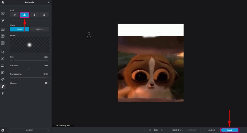
Task: Select the Retouch bandage tool
Action: tap(3, 86)
